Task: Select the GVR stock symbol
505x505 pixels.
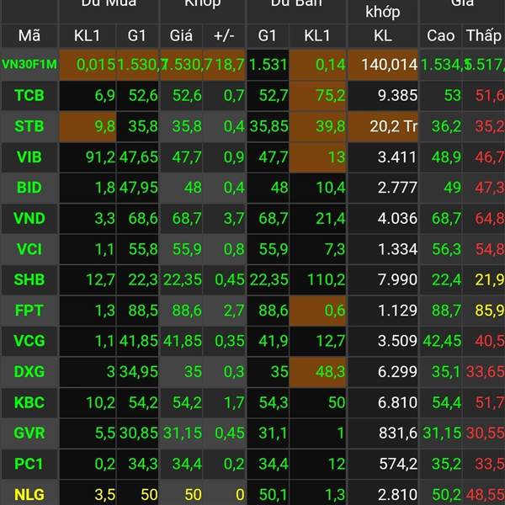Action: (x=29, y=433)
